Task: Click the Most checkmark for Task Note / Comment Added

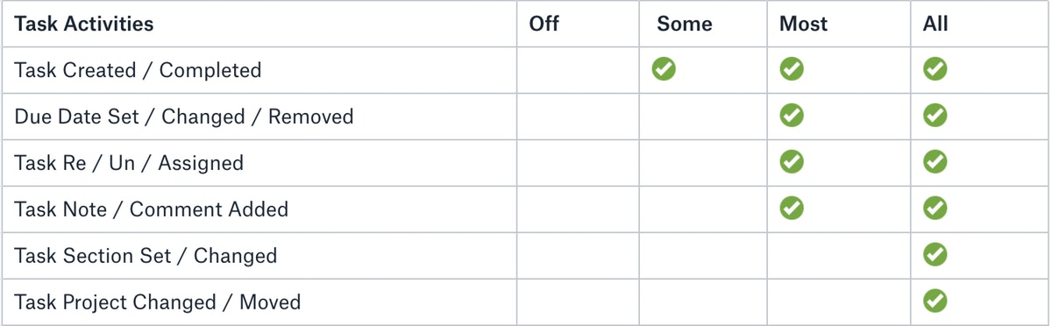Action: tap(792, 208)
